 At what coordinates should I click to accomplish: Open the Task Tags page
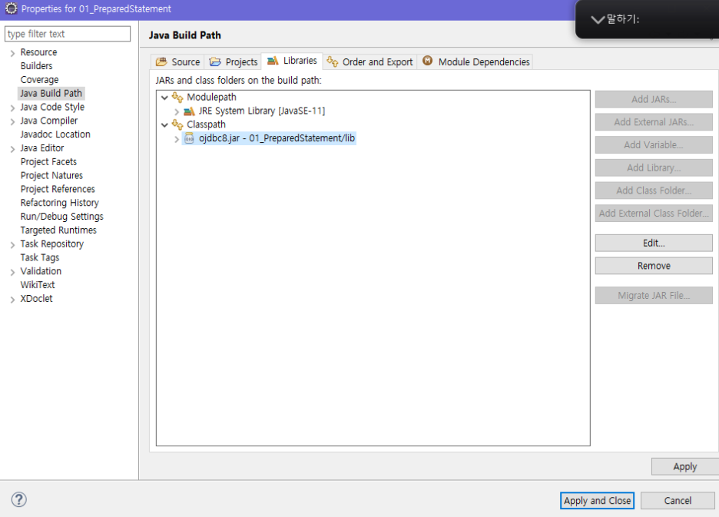[x=39, y=258]
